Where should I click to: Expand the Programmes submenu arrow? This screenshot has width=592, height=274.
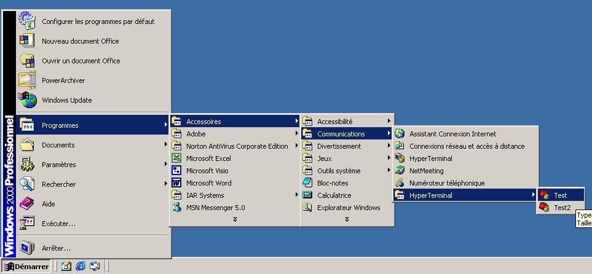pos(166,124)
